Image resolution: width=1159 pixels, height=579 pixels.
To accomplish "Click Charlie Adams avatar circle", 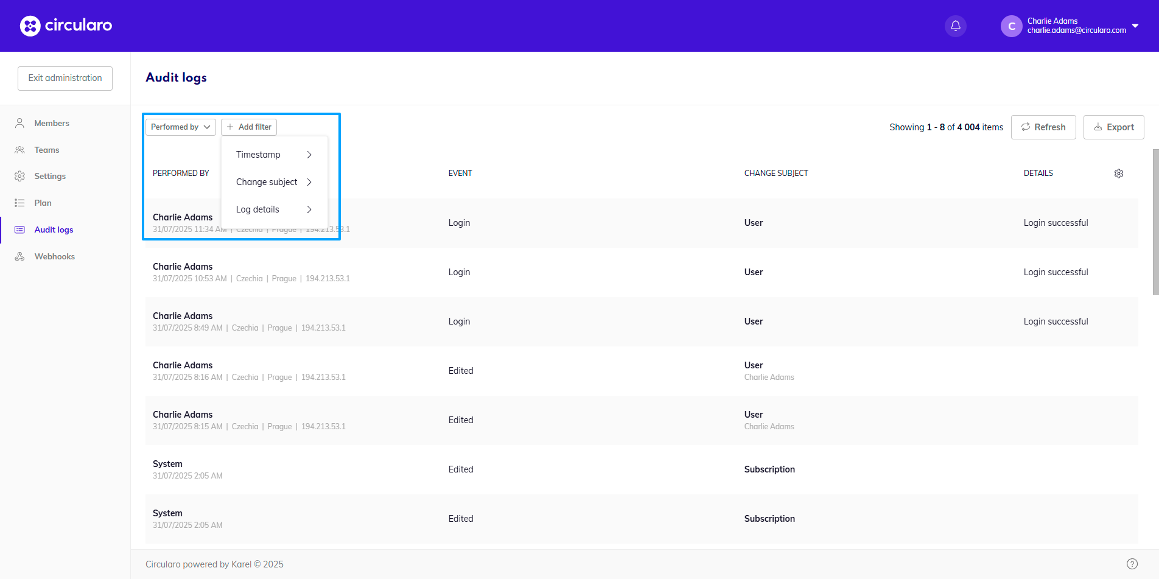I will (x=1011, y=26).
